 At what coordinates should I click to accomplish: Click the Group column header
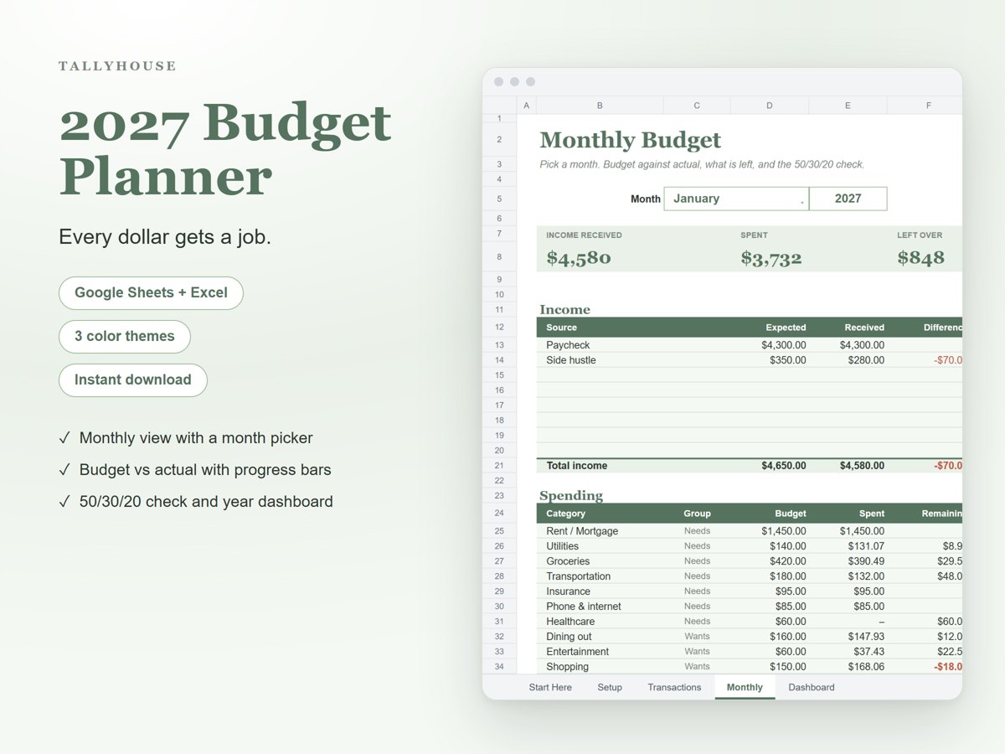pos(697,514)
